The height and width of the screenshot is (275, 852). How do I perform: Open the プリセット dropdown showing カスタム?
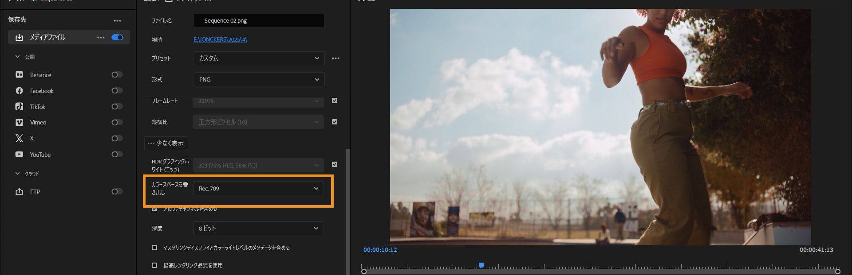259,58
